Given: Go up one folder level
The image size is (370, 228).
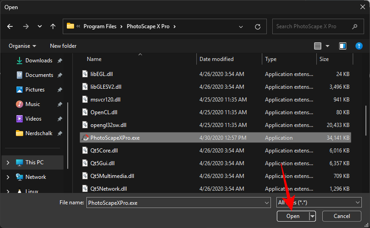Looking at the screenshot, I should (53, 26).
